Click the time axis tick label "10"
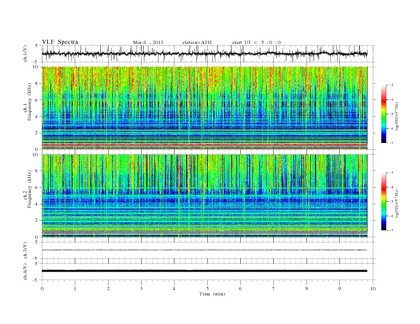This screenshot has width=420, height=324. click(373, 289)
